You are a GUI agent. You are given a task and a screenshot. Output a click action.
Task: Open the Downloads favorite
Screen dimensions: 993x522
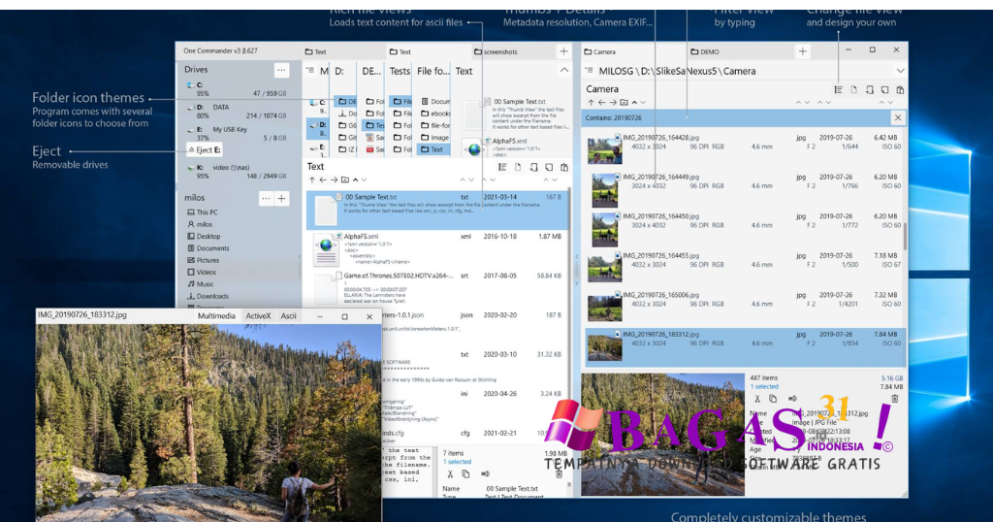pos(208,297)
